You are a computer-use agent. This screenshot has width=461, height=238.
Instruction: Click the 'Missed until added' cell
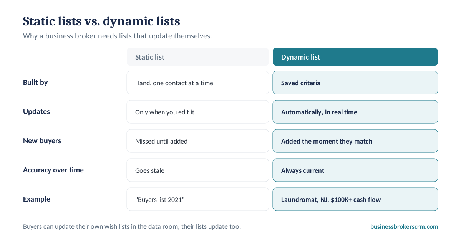tap(198, 141)
